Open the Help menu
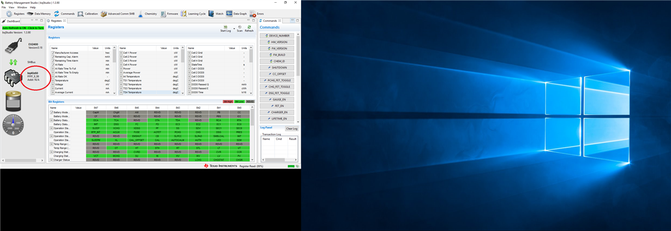The image size is (671, 231). [x=33, y=7]
